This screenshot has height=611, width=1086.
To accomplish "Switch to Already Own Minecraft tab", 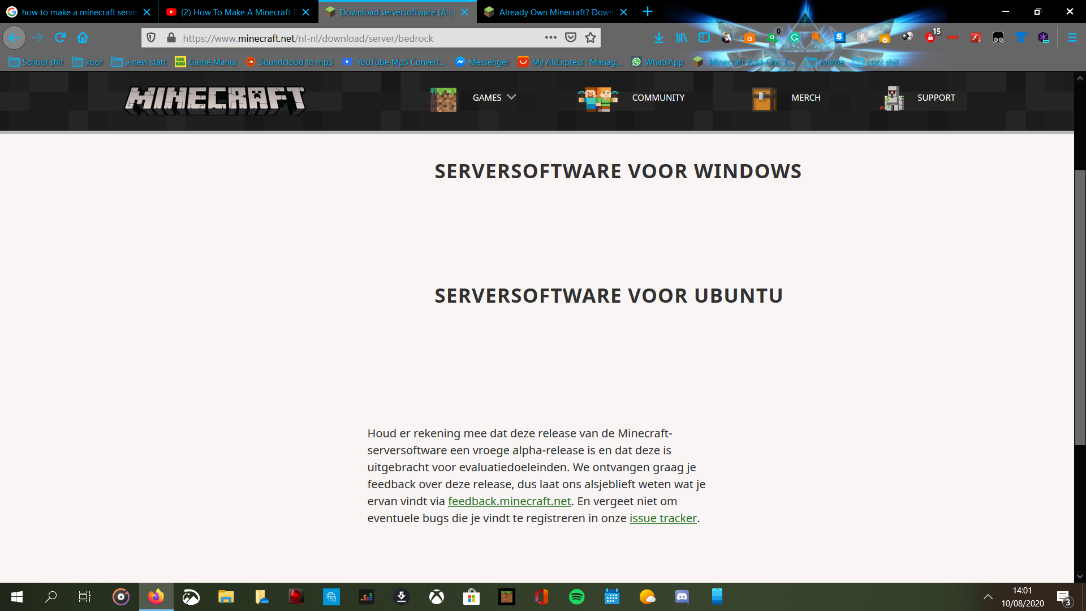I will click(x=555, y=12).
